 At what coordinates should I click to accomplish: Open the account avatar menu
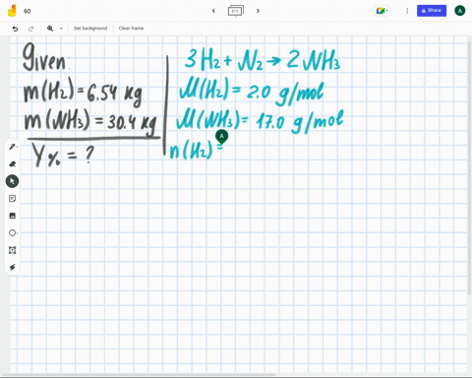(x=459, y=11)
